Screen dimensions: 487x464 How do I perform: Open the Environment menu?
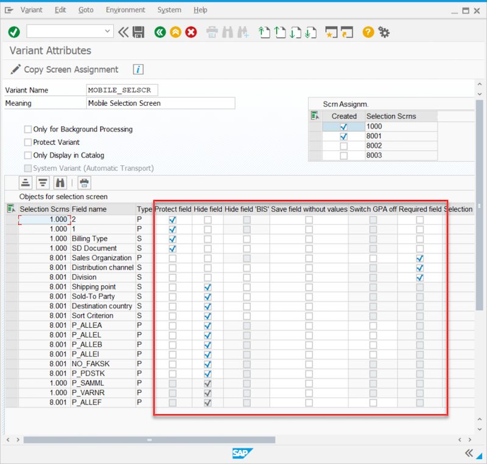[125, 10]
